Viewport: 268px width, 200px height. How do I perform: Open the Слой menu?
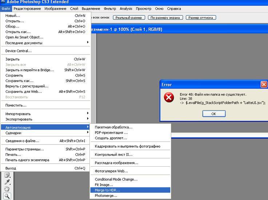pos(74,9)
